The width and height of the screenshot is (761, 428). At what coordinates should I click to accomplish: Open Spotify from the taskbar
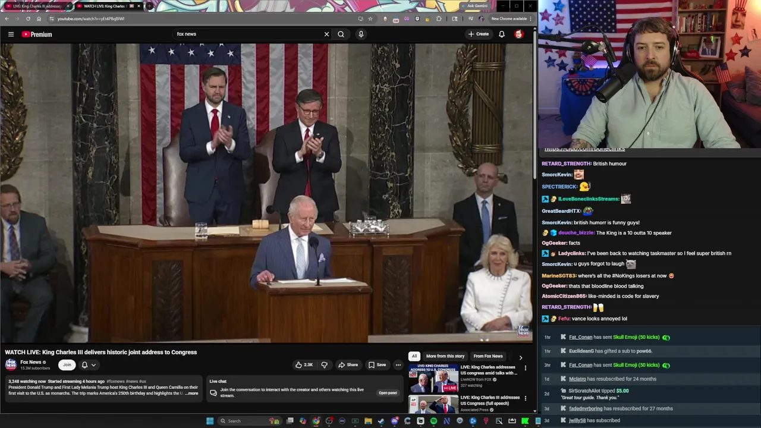coord(433,421)
